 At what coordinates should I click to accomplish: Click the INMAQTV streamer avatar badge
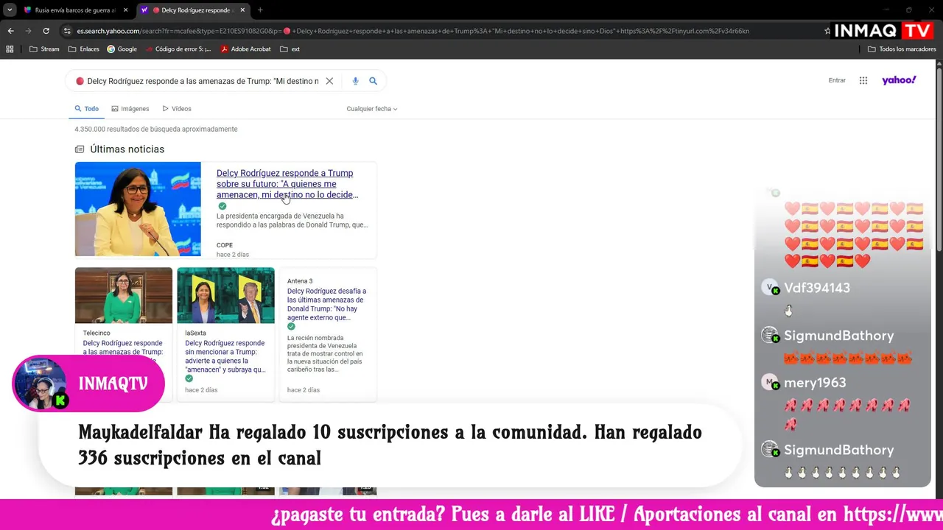41,384
